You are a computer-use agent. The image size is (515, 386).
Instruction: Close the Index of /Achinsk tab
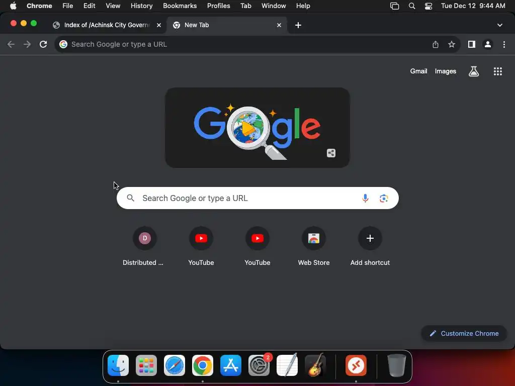pyautogui.click(x=158, y=25)
